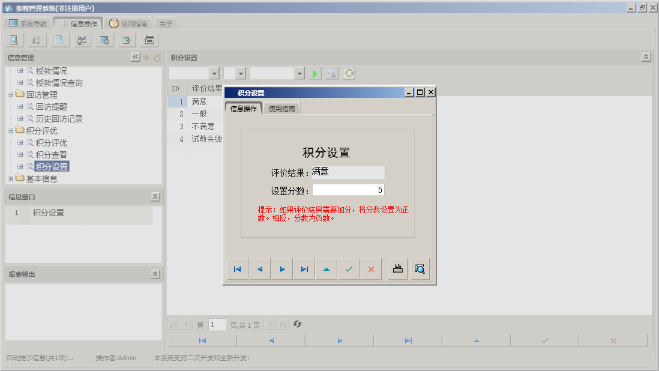Image resolution: width=659 pixels, height=371 pixels.
Task: Click the filter settings icon beside the execute arrow
Action: (x=331, y=73)
